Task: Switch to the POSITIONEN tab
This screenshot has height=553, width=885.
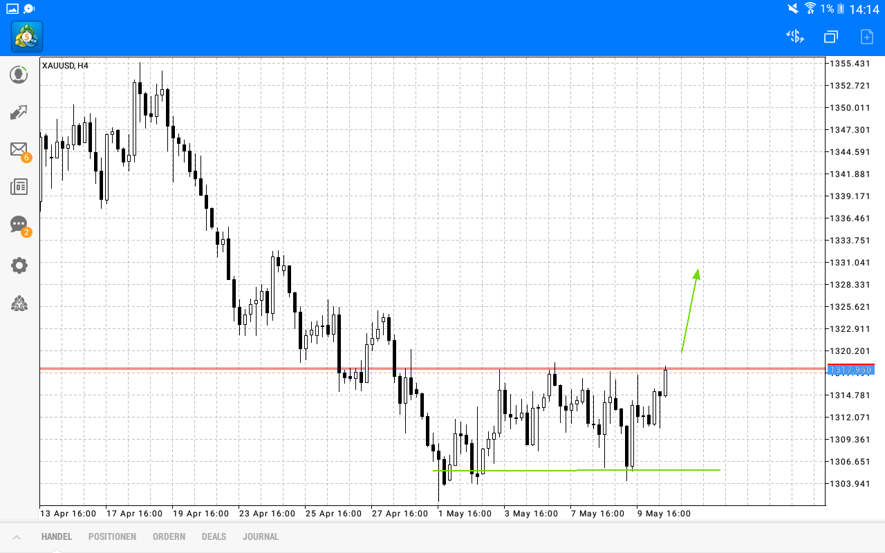Action: coord(112,536)
